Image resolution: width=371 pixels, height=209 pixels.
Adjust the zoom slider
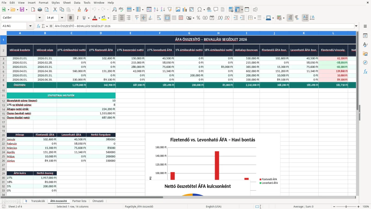click(346, 207)
